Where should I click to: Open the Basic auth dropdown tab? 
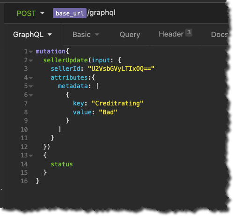(86, 35)
